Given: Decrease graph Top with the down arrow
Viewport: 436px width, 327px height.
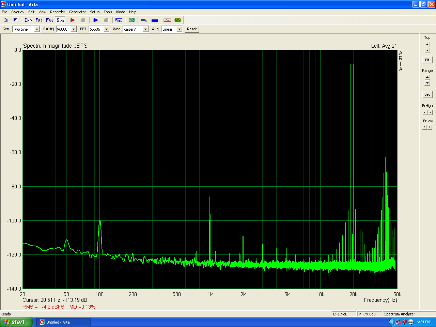Looking at the screenshot, I should pos(427,50).
